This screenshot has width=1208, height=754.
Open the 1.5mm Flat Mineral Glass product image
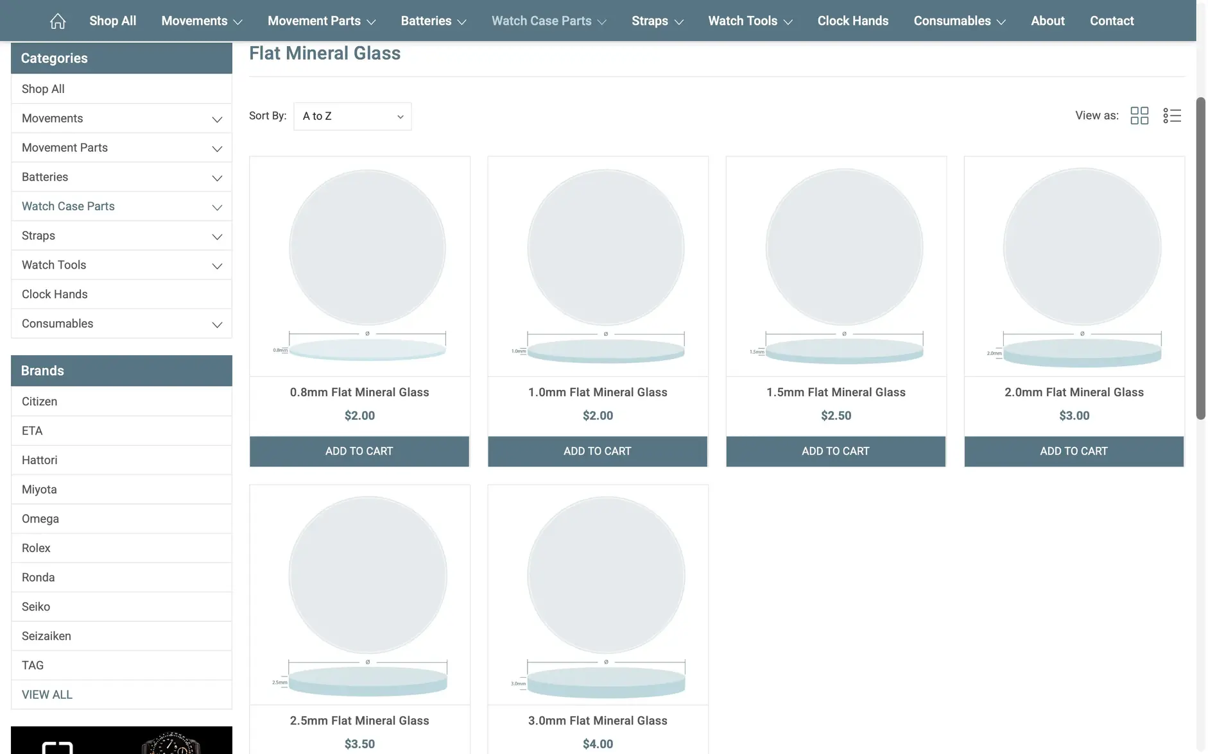836,265
